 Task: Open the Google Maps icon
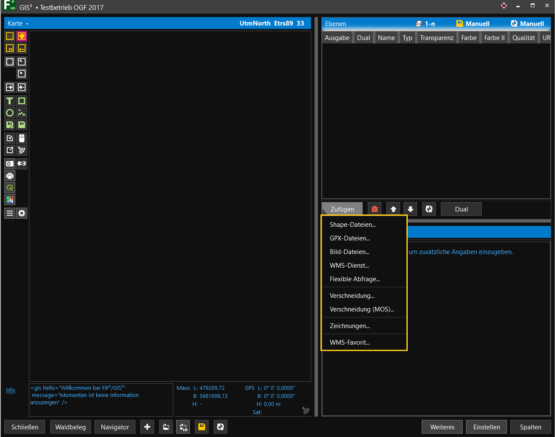pyautogui.click(x=10, y=200)
